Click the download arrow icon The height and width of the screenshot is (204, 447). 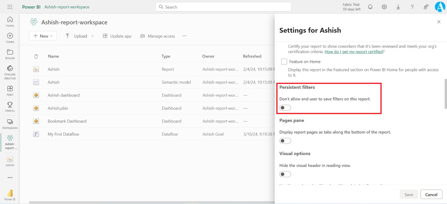click(398, 7)
